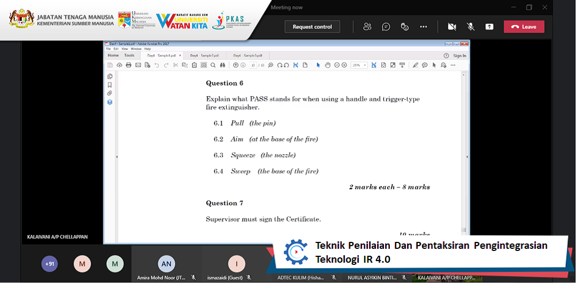Screen dimensions: 576x283
Task: Open the Teams participants panel
Action: pos(367,27)
